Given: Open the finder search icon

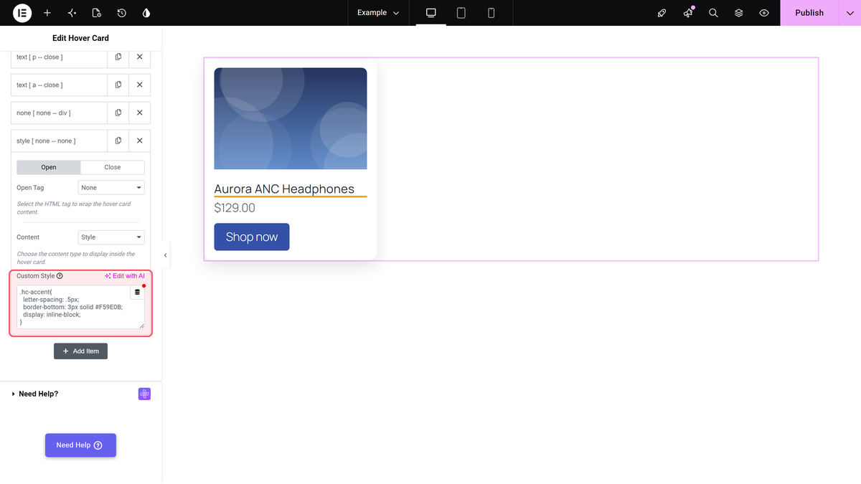Looking at the screenshot, I should [713, 13].
